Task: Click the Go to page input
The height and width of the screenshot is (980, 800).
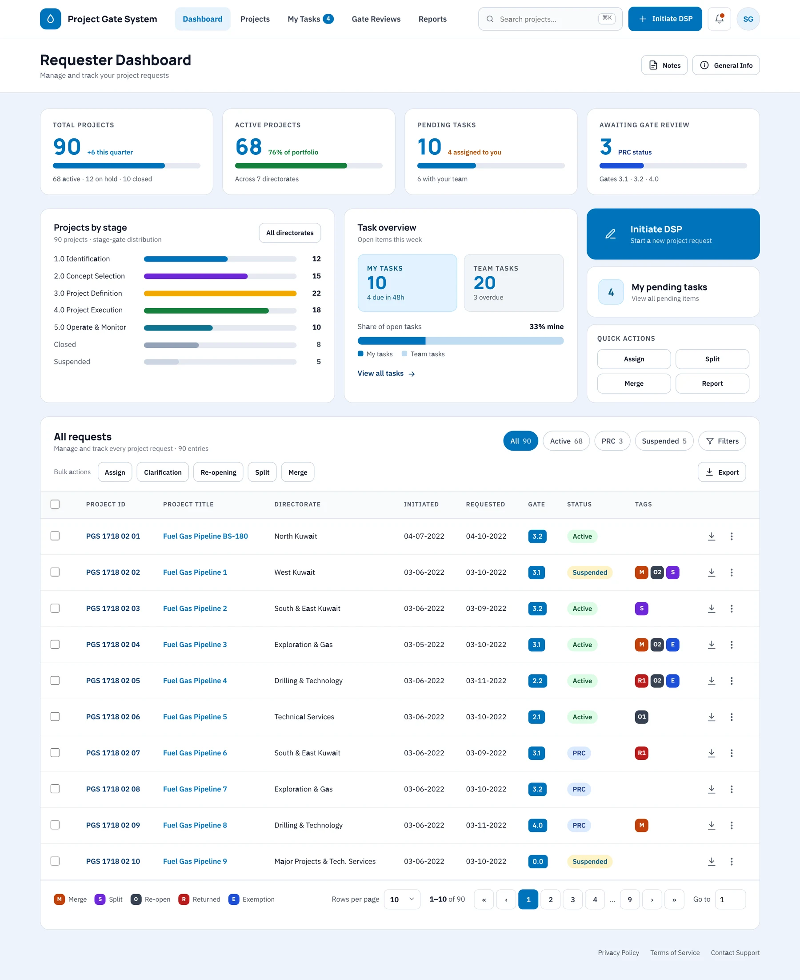Action: pyautogui.click(x=730, y=899)
